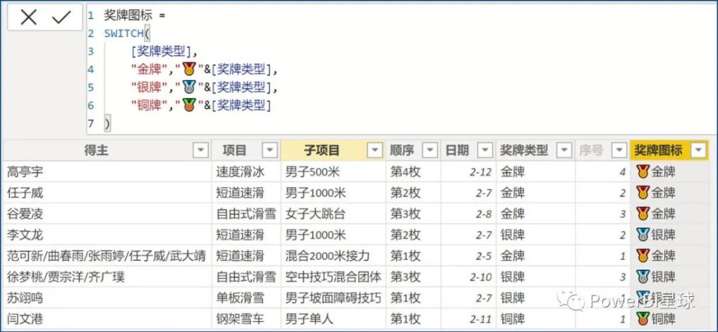Open the 奖牌类型 column filter dropdown
This screenshot has width=718, height=332.
coord(564,150)
